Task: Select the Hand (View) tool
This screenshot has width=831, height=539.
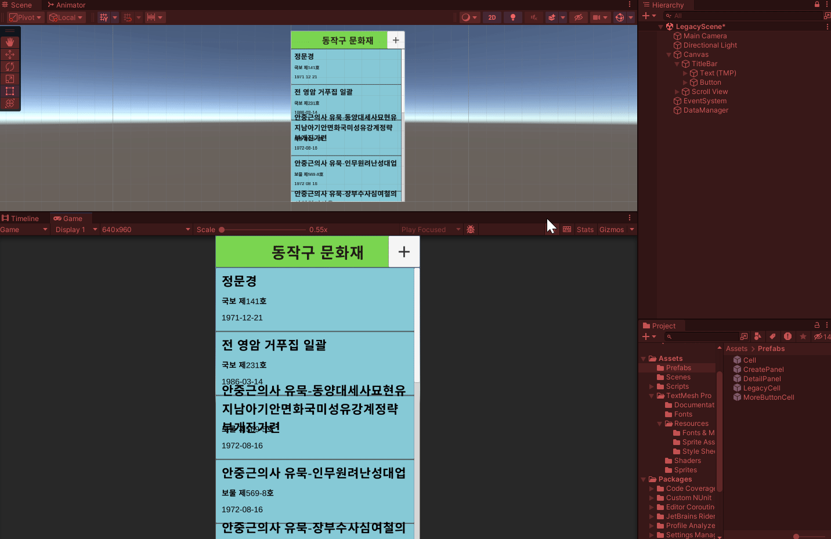Action: (10, 42)
